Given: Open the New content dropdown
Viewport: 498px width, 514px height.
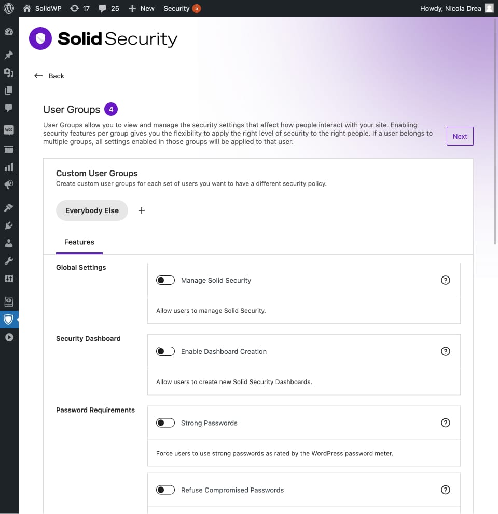Looking at the screenshot, I should [142, 8].
